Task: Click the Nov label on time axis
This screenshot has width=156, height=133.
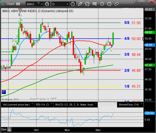Action: pos(67,130)
